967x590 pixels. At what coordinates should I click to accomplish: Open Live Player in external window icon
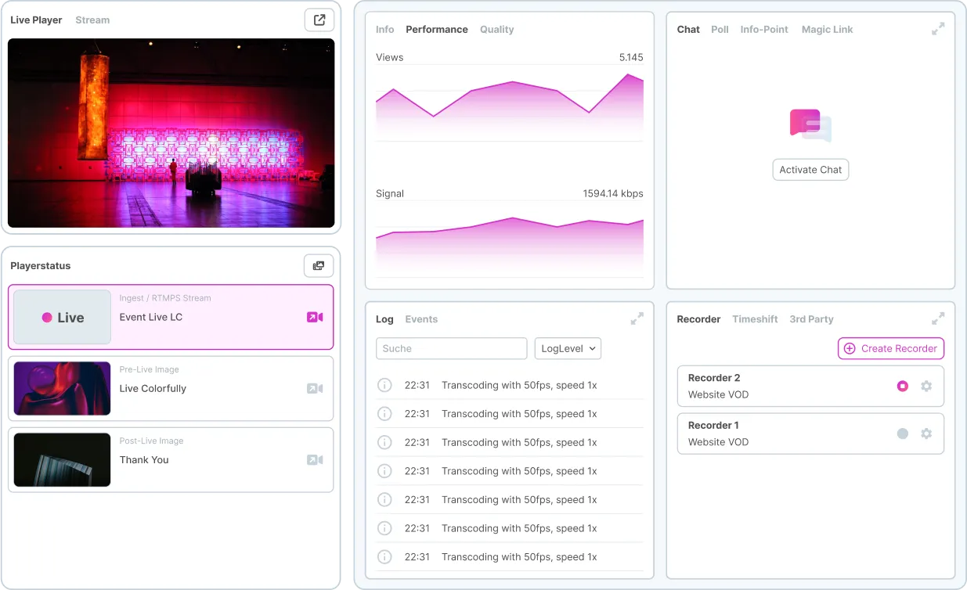(x=319, y=20)
